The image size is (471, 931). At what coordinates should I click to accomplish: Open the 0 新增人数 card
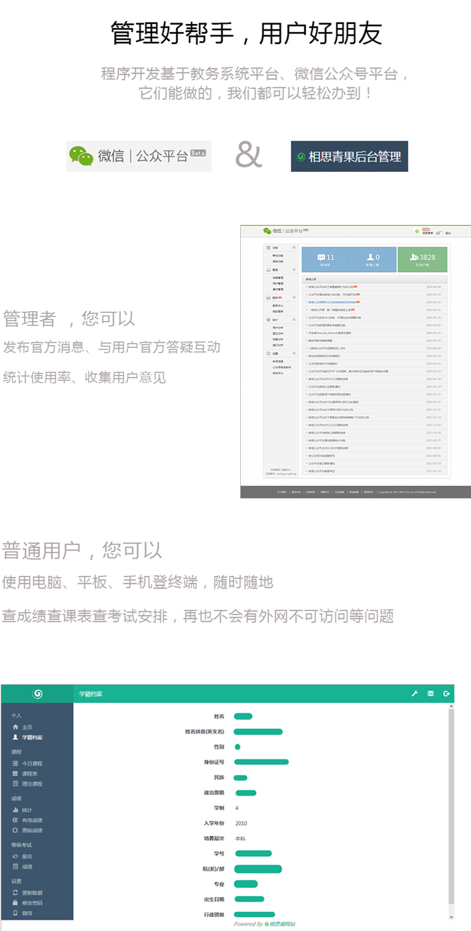pos(373,259)
